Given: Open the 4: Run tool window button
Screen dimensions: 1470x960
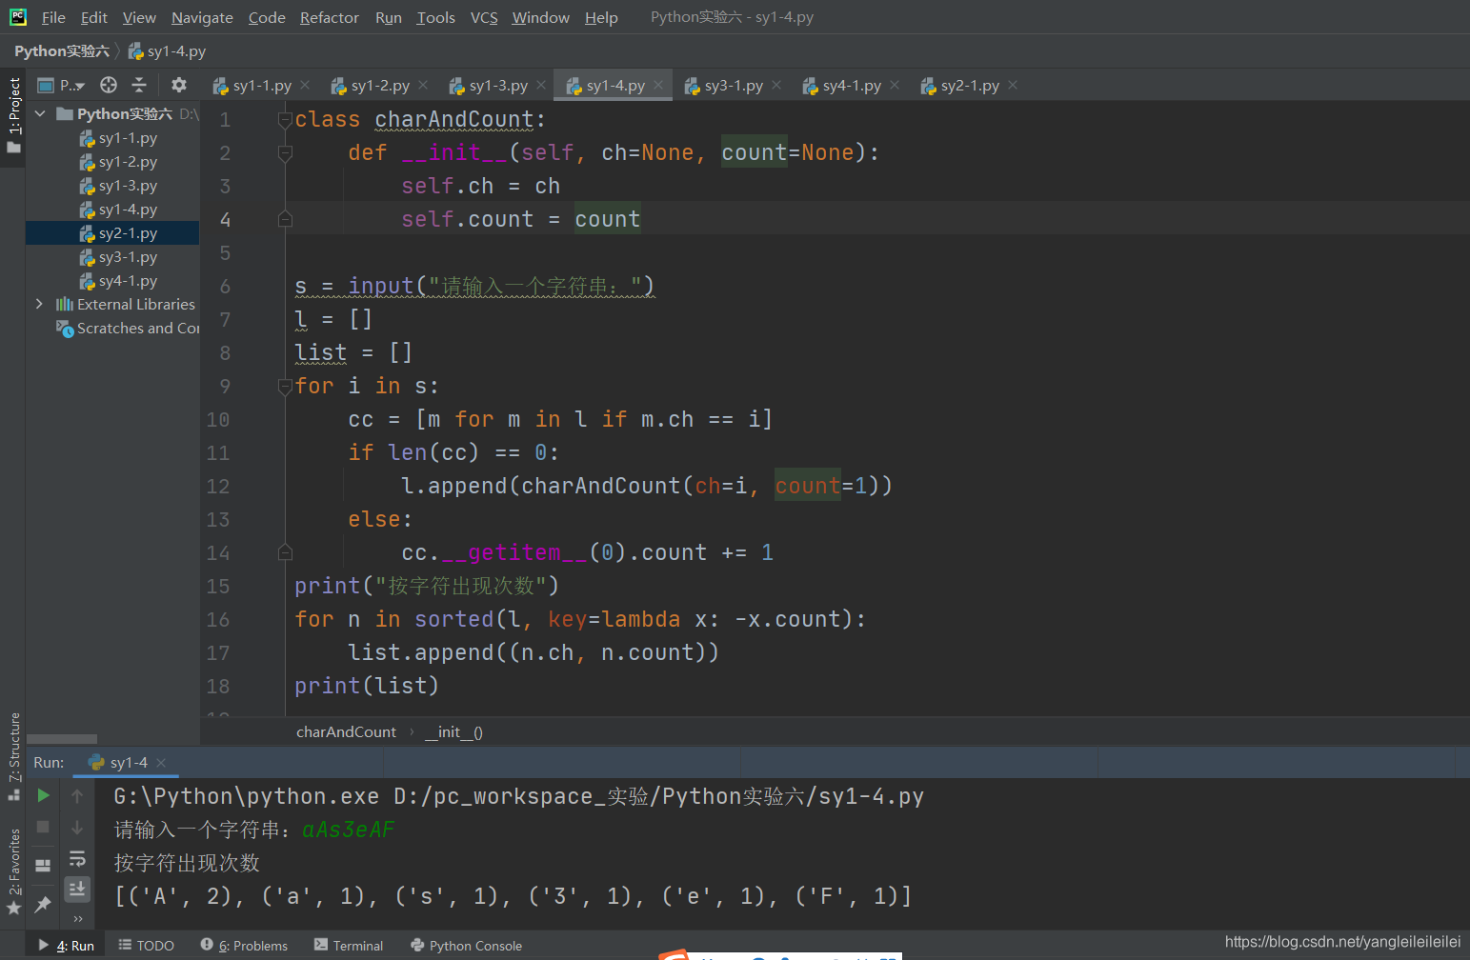Looking at the screenshot, I should 67,946.
